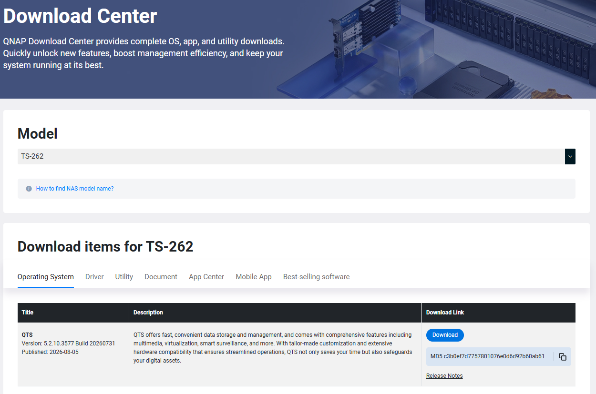Click 'Published: 2026-08-05' text

click(50, 352)
